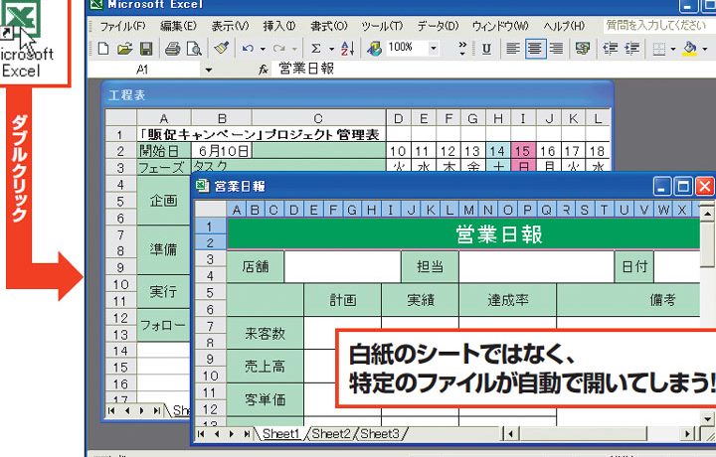
Task: Toggle underline formatting
Action: (x=486, y=49)
